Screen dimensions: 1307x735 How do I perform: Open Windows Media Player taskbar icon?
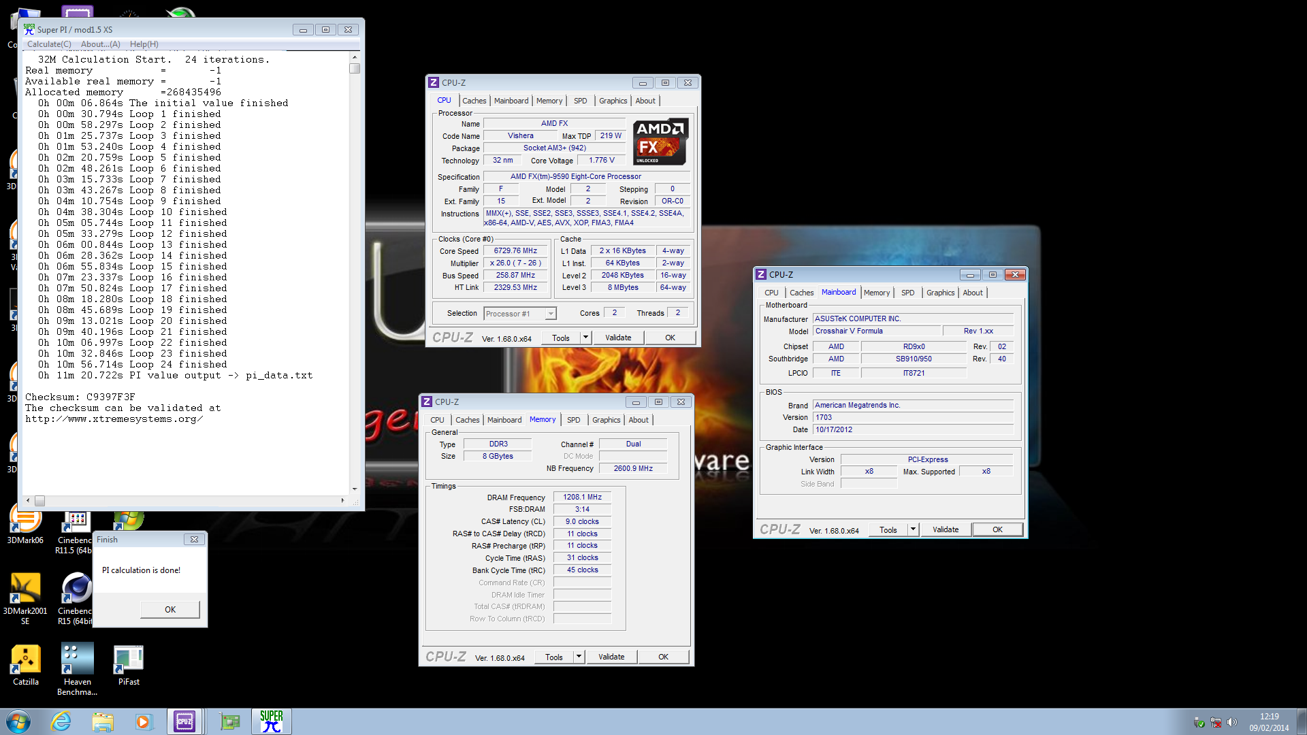(144, 721)
